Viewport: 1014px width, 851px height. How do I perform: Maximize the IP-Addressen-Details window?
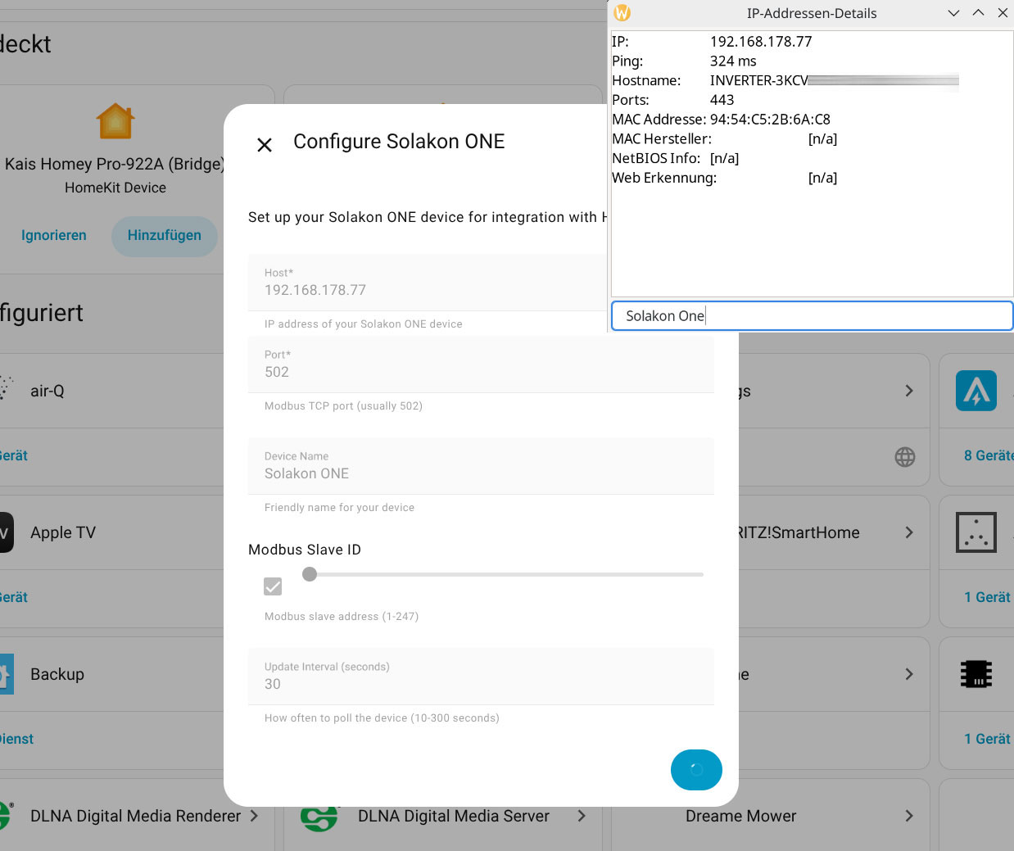coord(978,13)
